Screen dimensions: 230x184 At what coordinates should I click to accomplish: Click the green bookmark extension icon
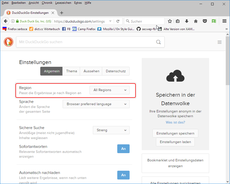click(x=214, y=21)
